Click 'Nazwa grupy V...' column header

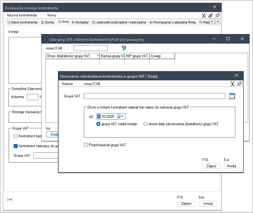click(x=112, y=56)
